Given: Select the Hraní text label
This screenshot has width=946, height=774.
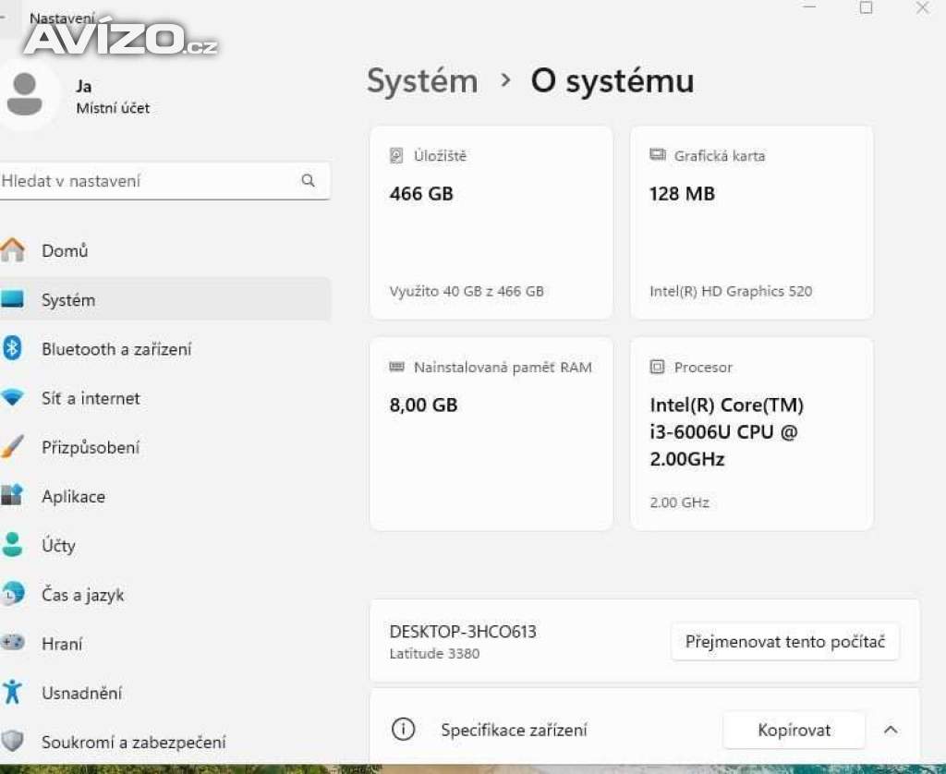Looking at the screenshot, I should click(62, 644).
